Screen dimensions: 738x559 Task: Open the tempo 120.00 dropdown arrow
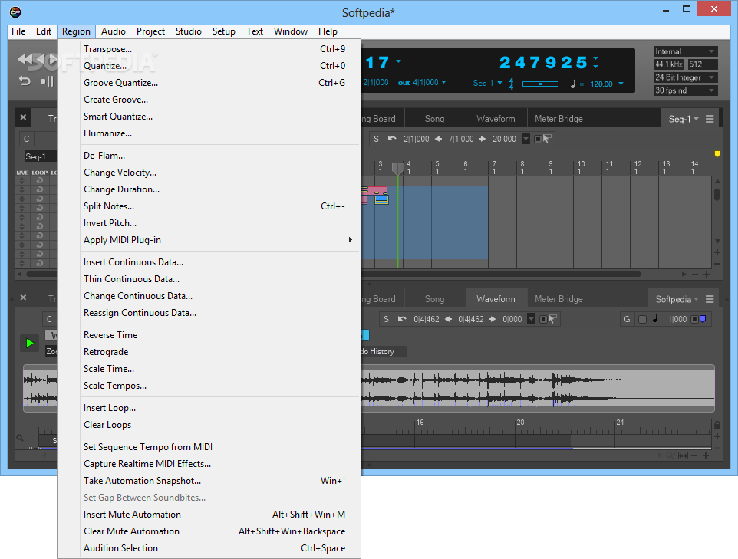click(x=621, y=84)
